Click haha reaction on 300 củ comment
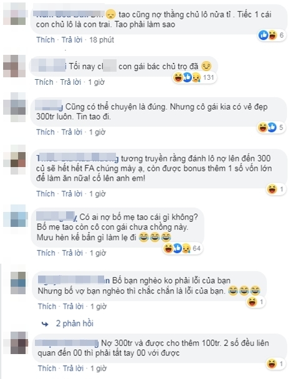 click(272, 189)
